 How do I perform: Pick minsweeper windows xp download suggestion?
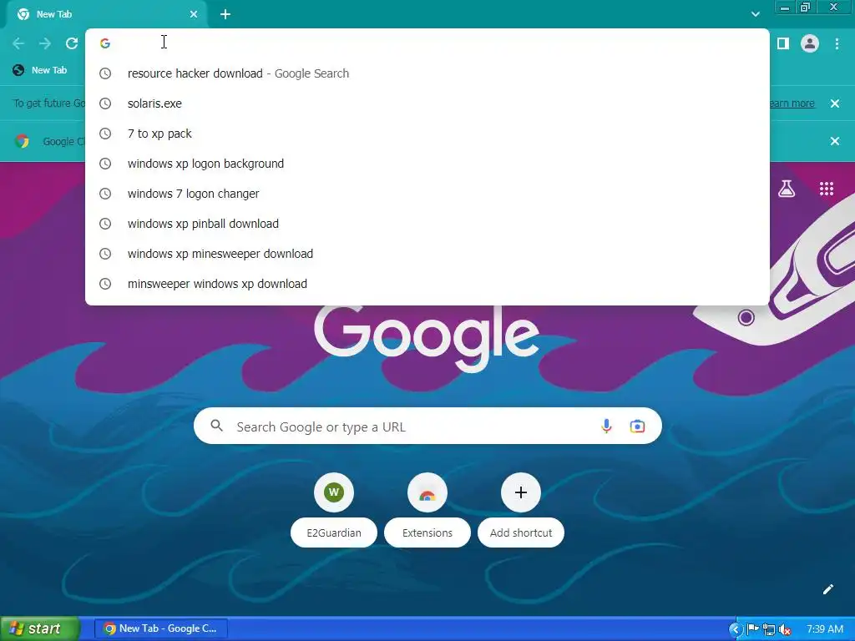pyautogui.click(x=427, y=284)
